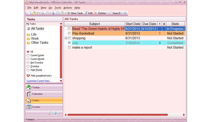Open the File menu

29,8
